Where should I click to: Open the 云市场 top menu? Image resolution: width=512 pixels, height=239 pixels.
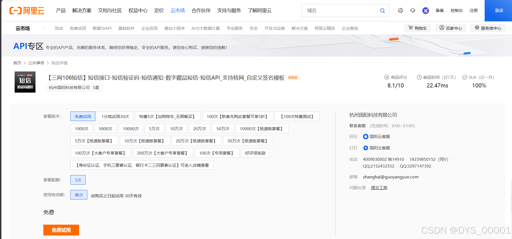(x=178, y=11)
